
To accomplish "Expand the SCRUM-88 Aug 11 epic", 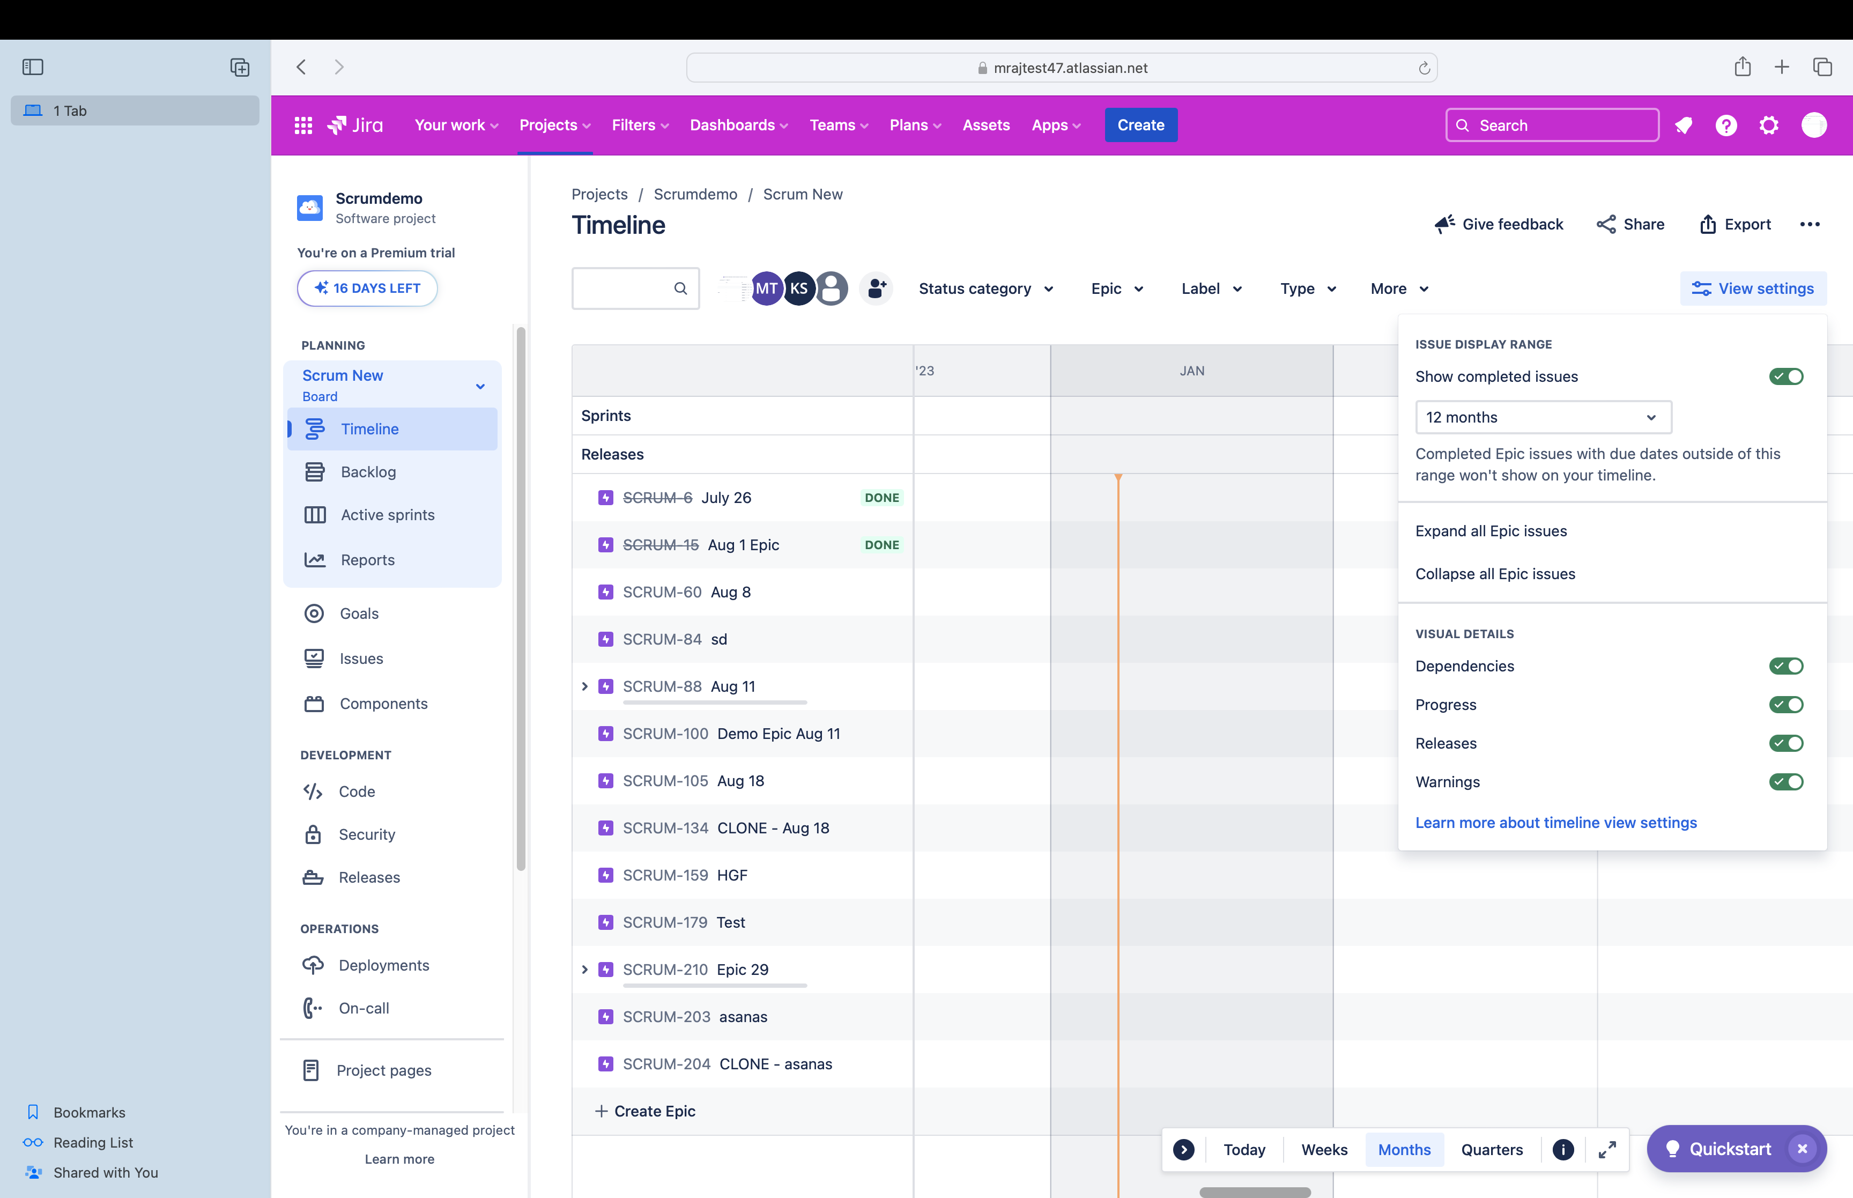I will pyautogui.click(x=585, y=686).
